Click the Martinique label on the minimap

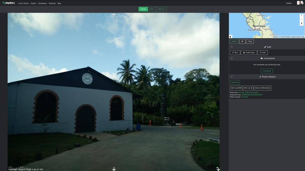coord(259,26)
